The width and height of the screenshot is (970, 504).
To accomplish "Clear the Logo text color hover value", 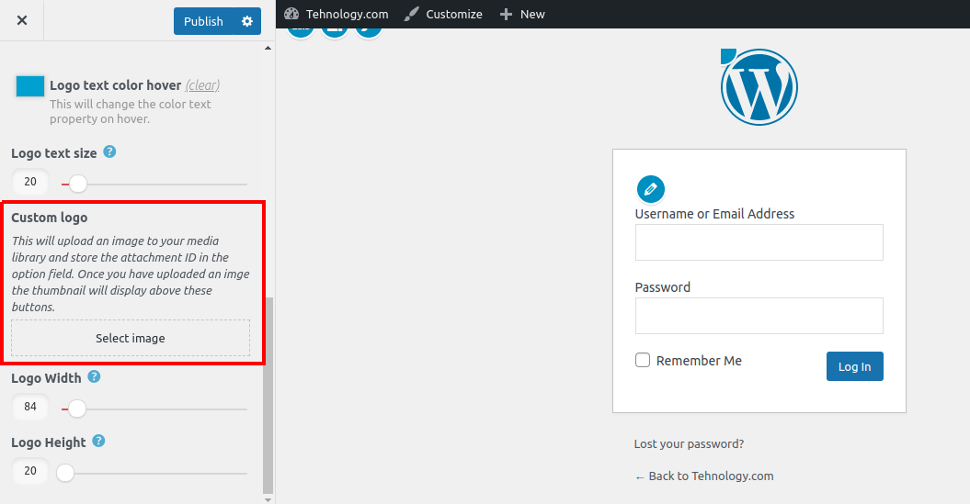I will pyautogui.click(x=202, y=85).
